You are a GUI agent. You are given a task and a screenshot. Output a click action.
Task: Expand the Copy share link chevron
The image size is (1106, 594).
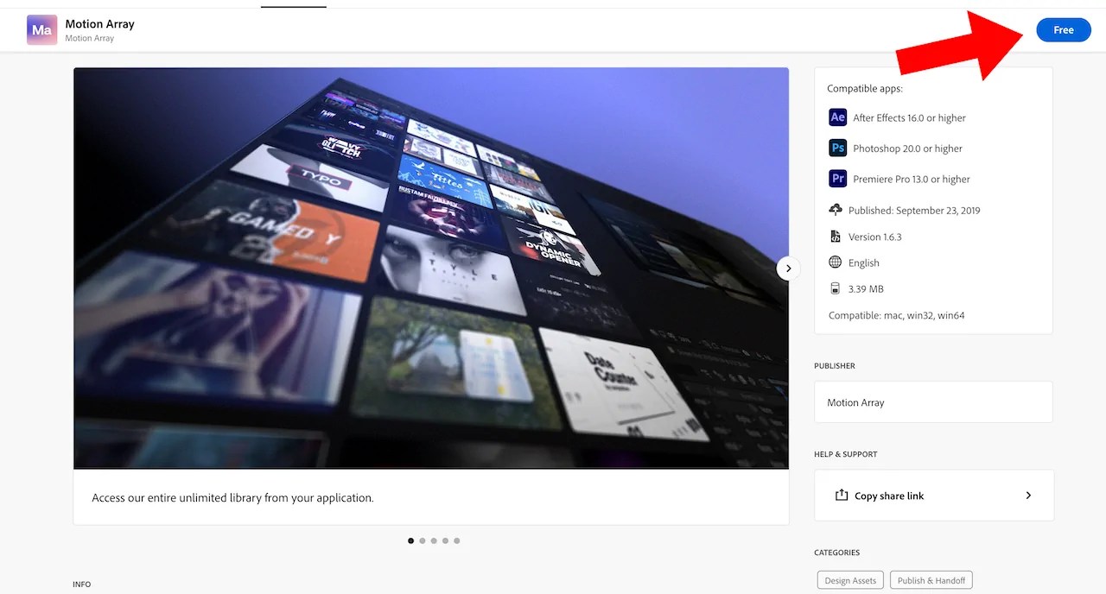[1028, 496]
